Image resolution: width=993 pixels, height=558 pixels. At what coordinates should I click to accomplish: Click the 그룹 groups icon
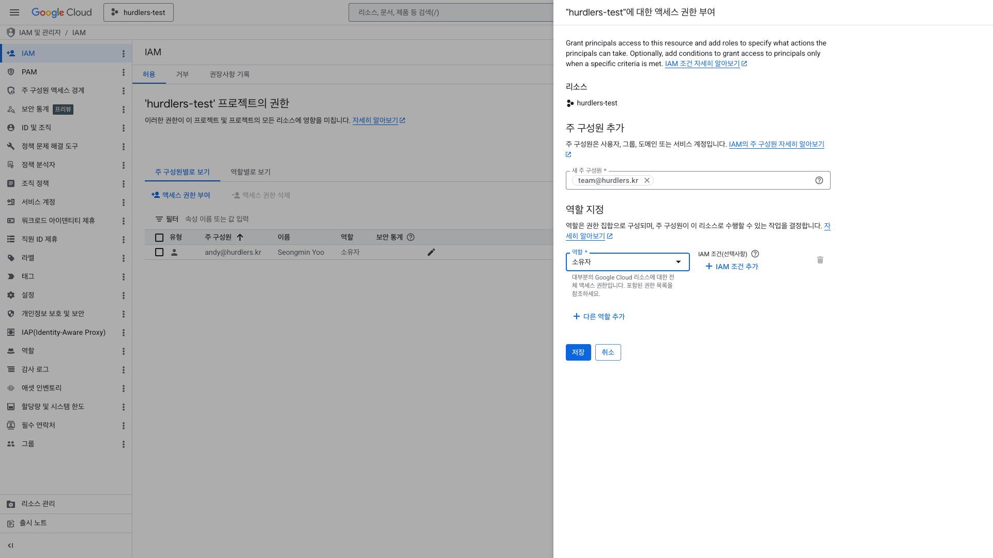tap(11, 444)
